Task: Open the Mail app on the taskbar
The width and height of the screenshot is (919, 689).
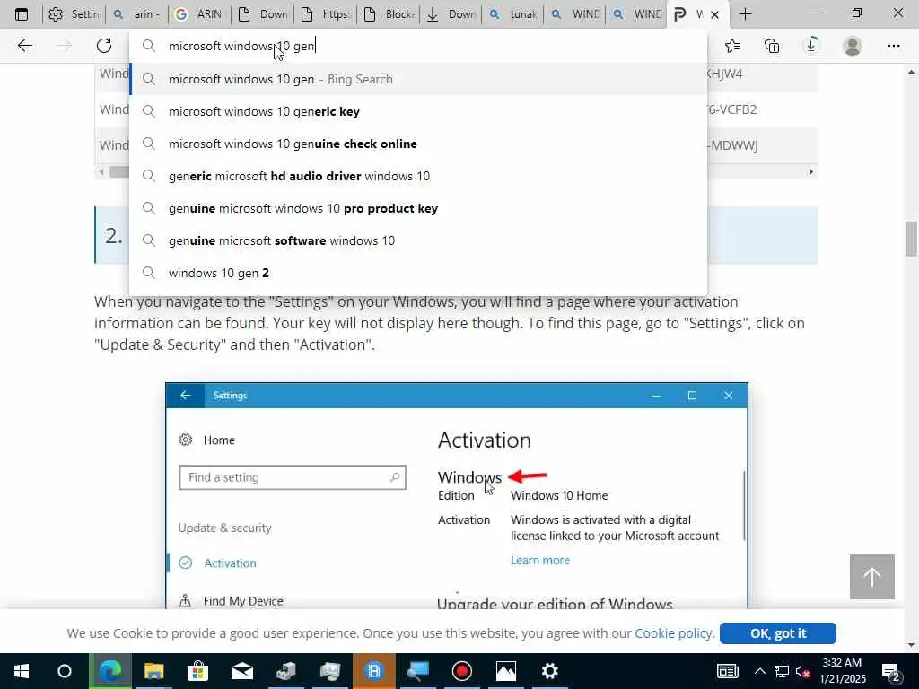Action: click(242, 671)
